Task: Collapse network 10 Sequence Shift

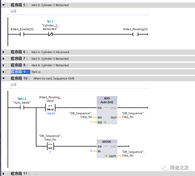Action: coord(4,78)
